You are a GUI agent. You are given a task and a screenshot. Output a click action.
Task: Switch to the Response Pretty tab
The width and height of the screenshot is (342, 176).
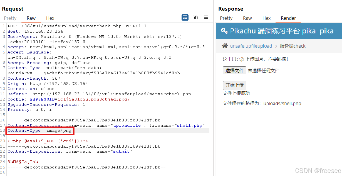(x=226, y=18)
